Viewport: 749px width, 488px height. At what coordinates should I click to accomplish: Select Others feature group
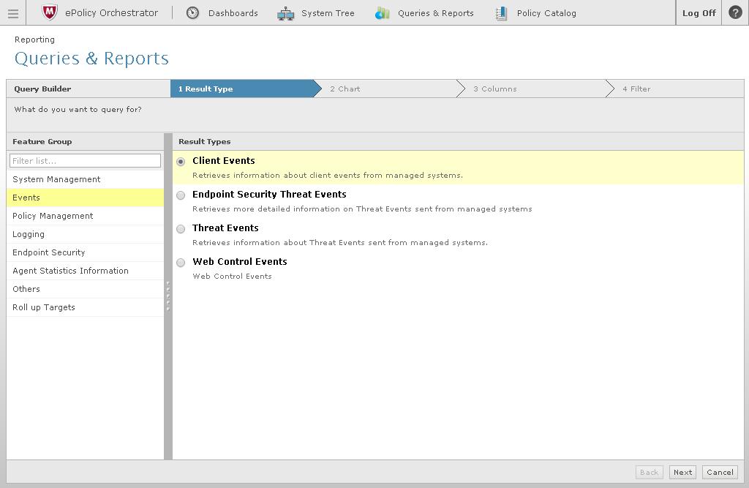click(x=85, y=289)
